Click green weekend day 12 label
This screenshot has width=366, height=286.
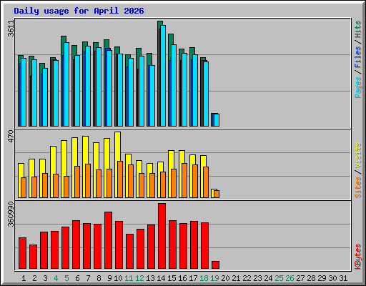(x=139, y=278)
